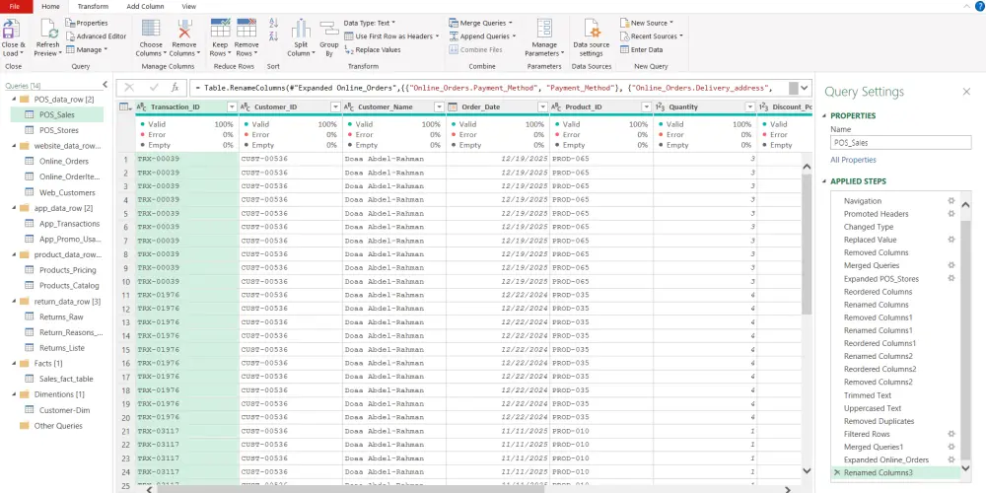Switch to the View tab
Viewport: 986px width, 493px height.
point(188,6)
